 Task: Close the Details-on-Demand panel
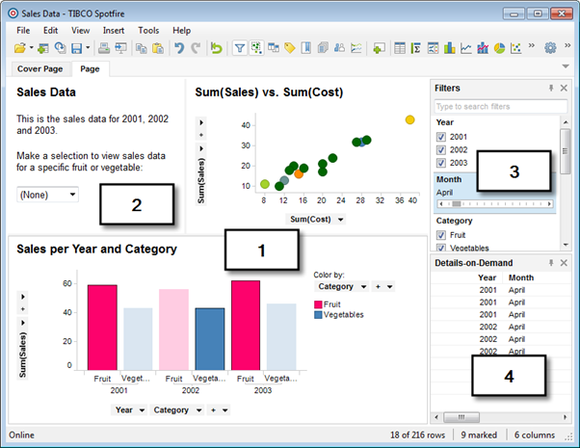coord(565,263)
